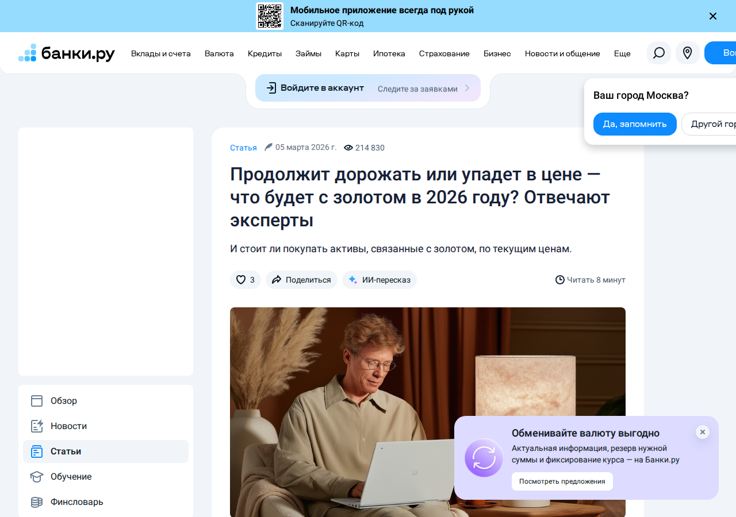Click the Новости sidebar icon

click(x=37, y=426)
